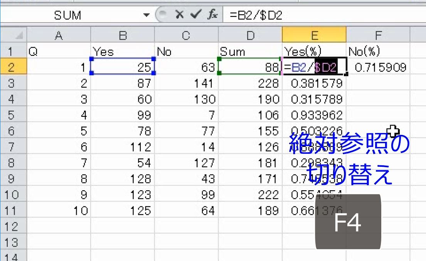426x261 pixels.
Task: Click cell C8 with value 127
Action: pyautogui.click(x=186, y=162)
